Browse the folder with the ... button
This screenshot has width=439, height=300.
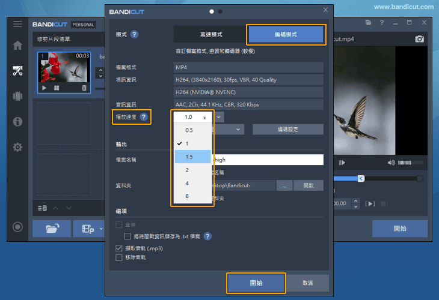[284, 185]
